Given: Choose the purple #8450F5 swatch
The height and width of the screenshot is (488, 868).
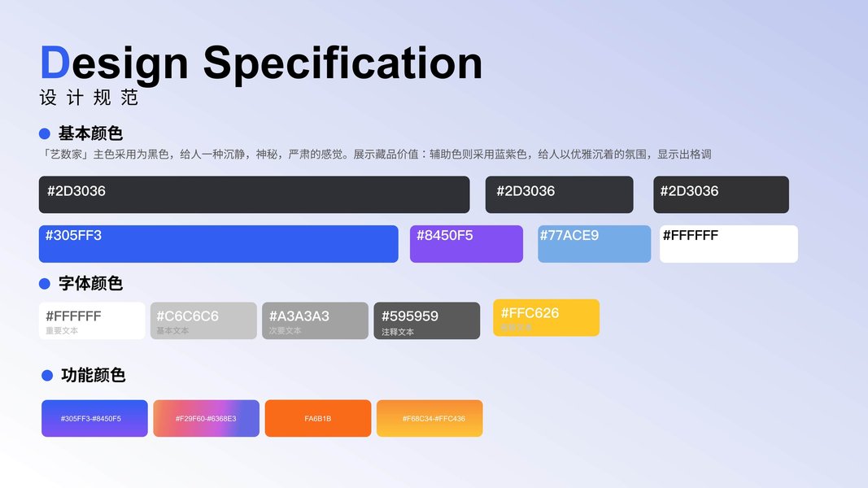Looking at the screenshot, I should pos(466,244).
